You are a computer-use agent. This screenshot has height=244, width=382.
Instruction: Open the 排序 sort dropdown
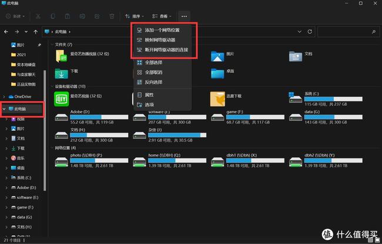(x=134, y=16)
